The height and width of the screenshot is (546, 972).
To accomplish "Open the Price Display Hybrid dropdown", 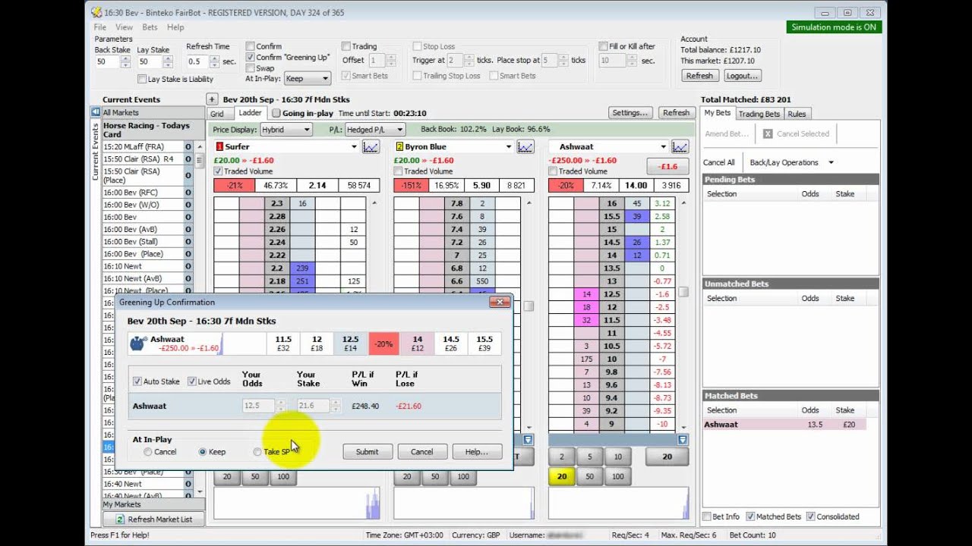I will click(x=286, y=130).
